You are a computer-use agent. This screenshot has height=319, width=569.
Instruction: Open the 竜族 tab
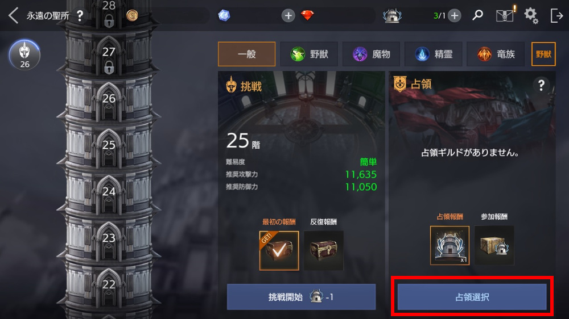[496, 54]
